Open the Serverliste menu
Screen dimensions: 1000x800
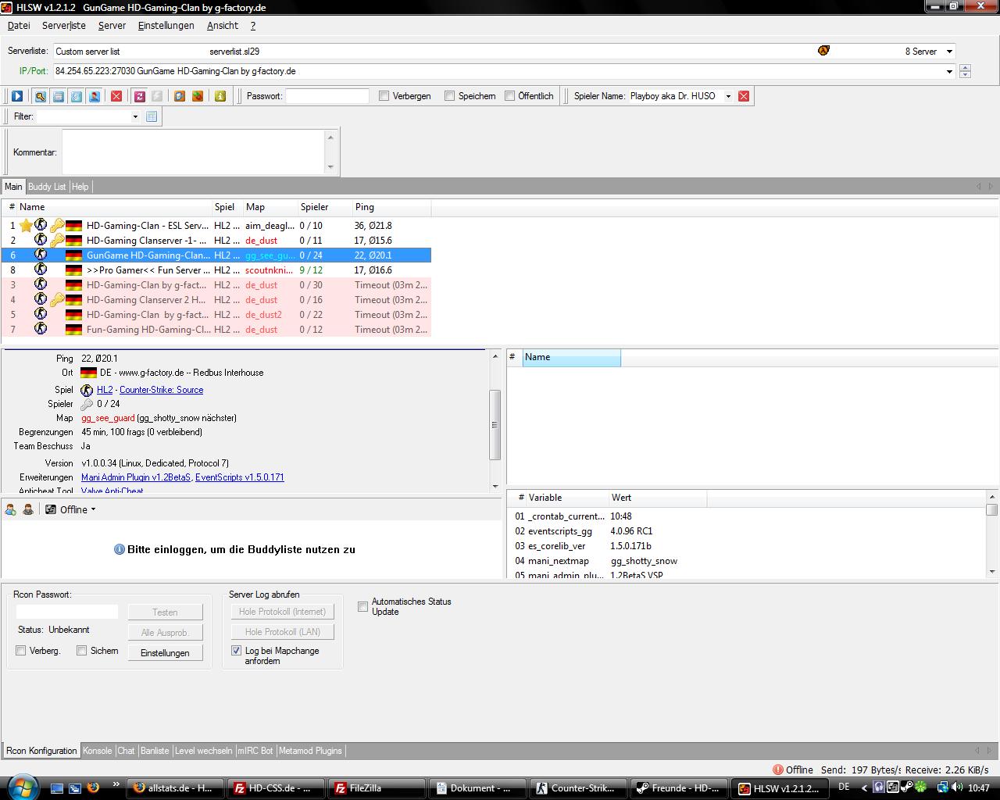point(64,25)
